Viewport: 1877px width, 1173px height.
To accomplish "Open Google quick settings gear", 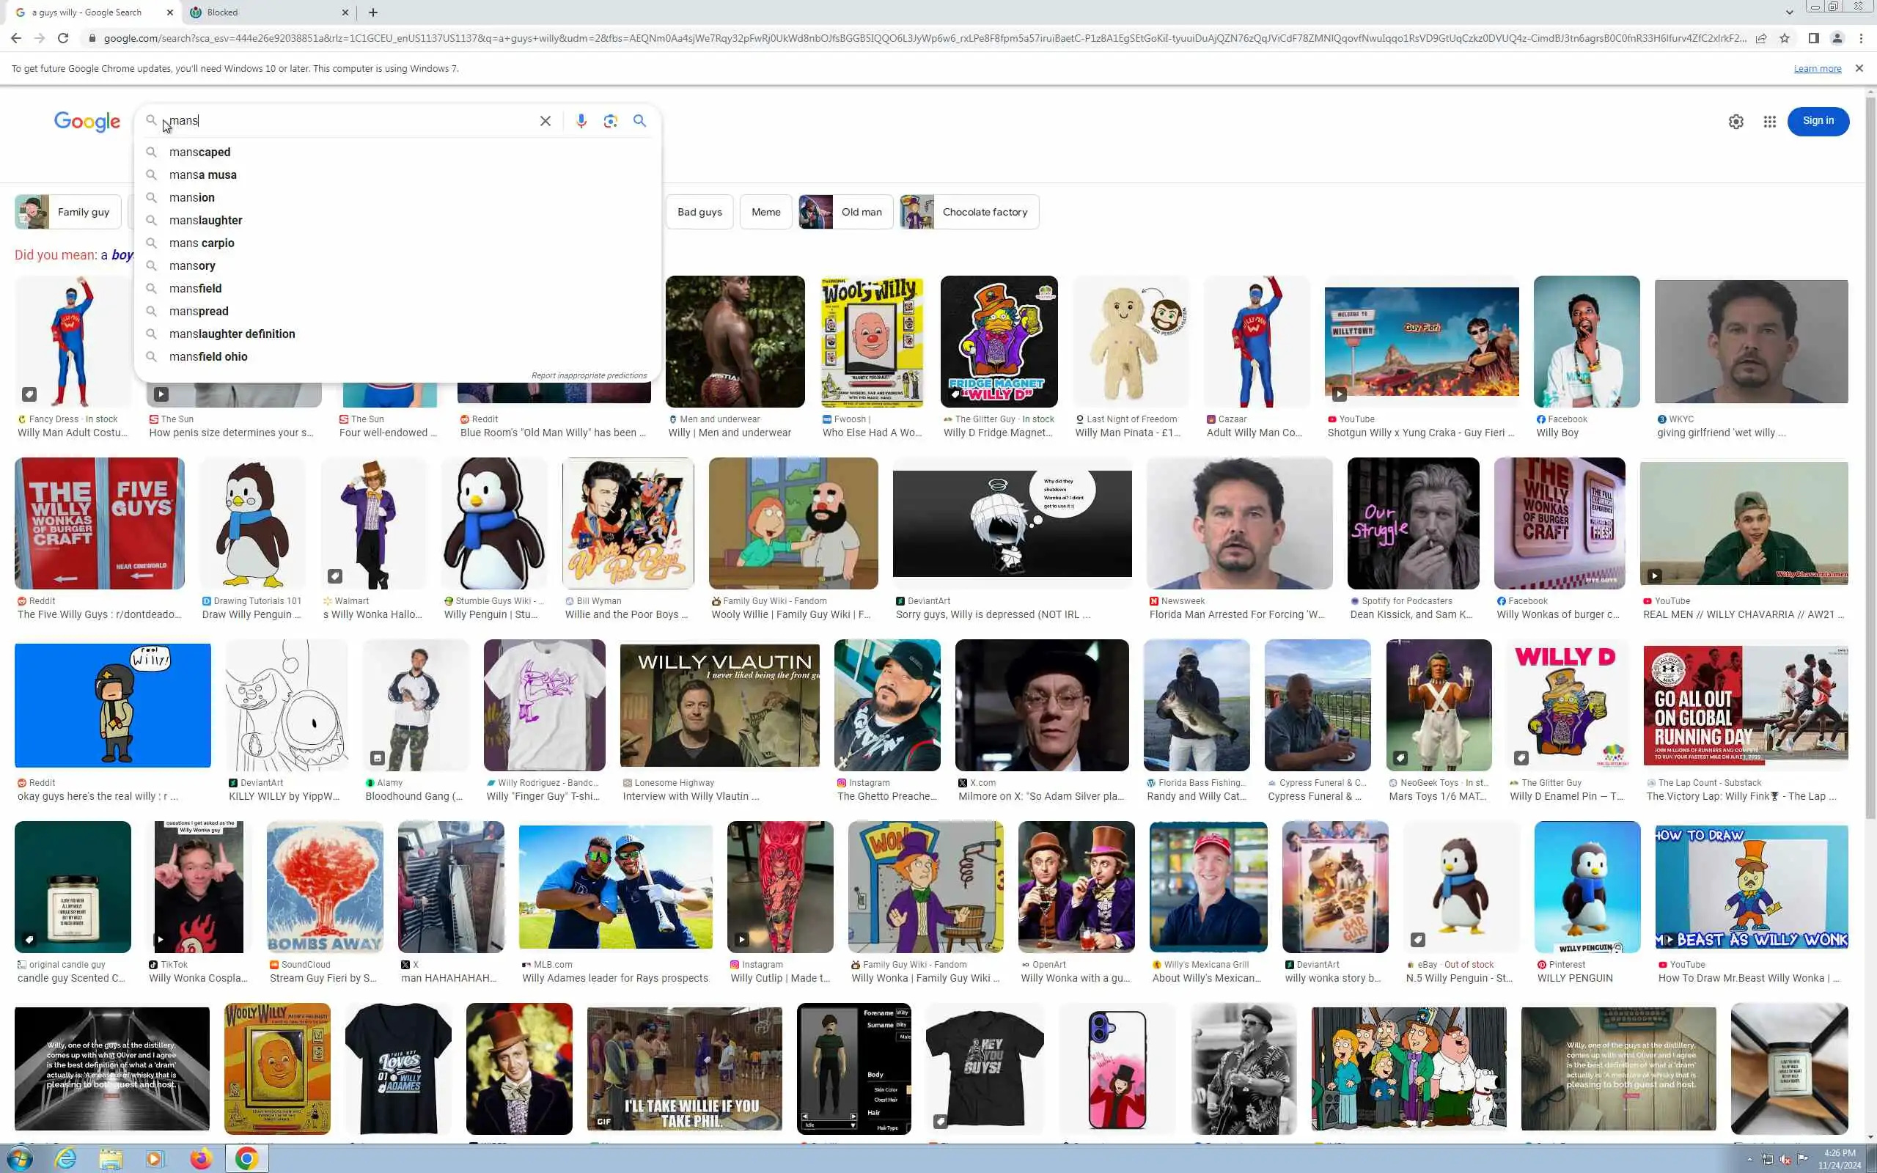I will [1735, 122].
